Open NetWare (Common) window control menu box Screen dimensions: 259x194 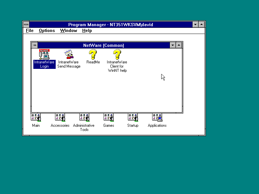tap(35, 45)
